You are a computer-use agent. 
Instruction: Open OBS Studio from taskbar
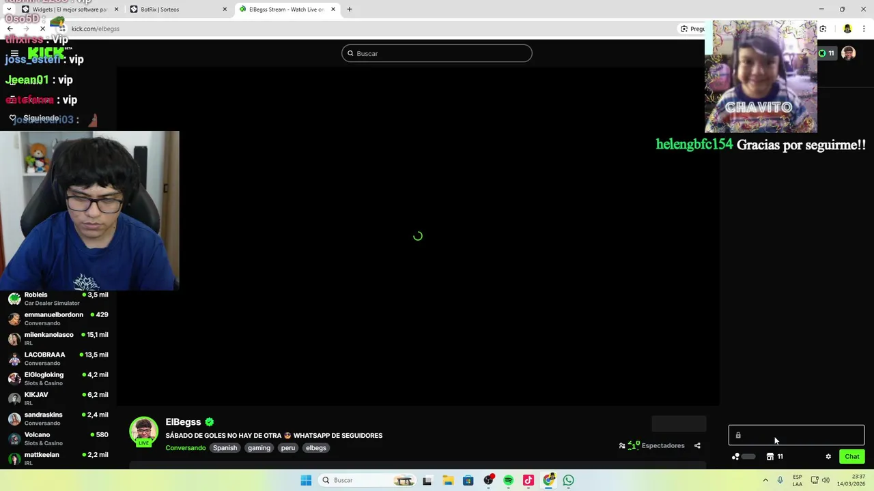pyautogui.click(x=489, y=480)
